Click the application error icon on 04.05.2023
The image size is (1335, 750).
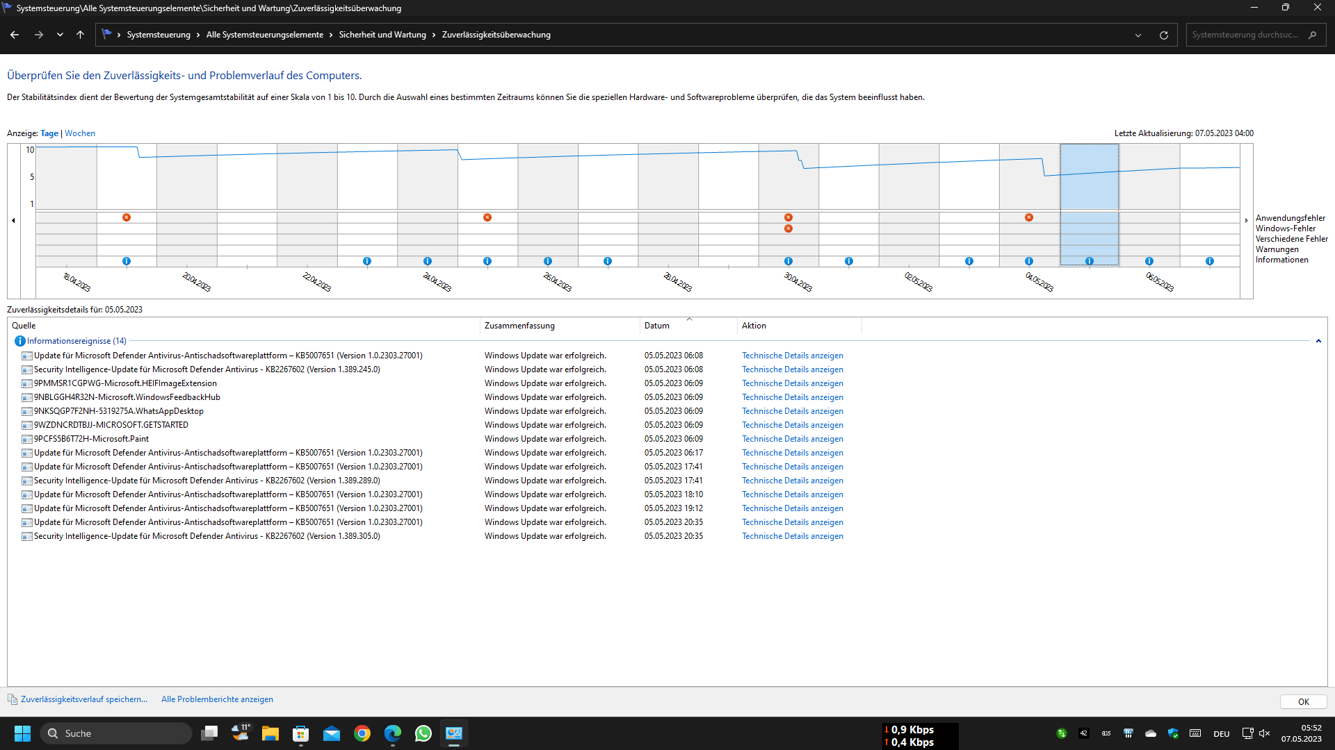[x=1029, y=217]
